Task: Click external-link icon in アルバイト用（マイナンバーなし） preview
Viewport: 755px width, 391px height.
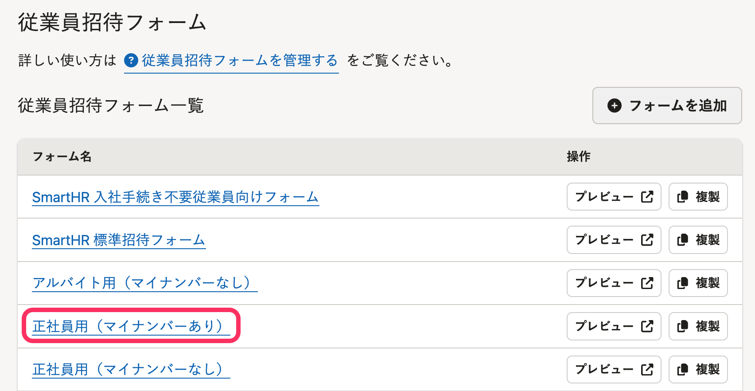Action: (647, 283)
